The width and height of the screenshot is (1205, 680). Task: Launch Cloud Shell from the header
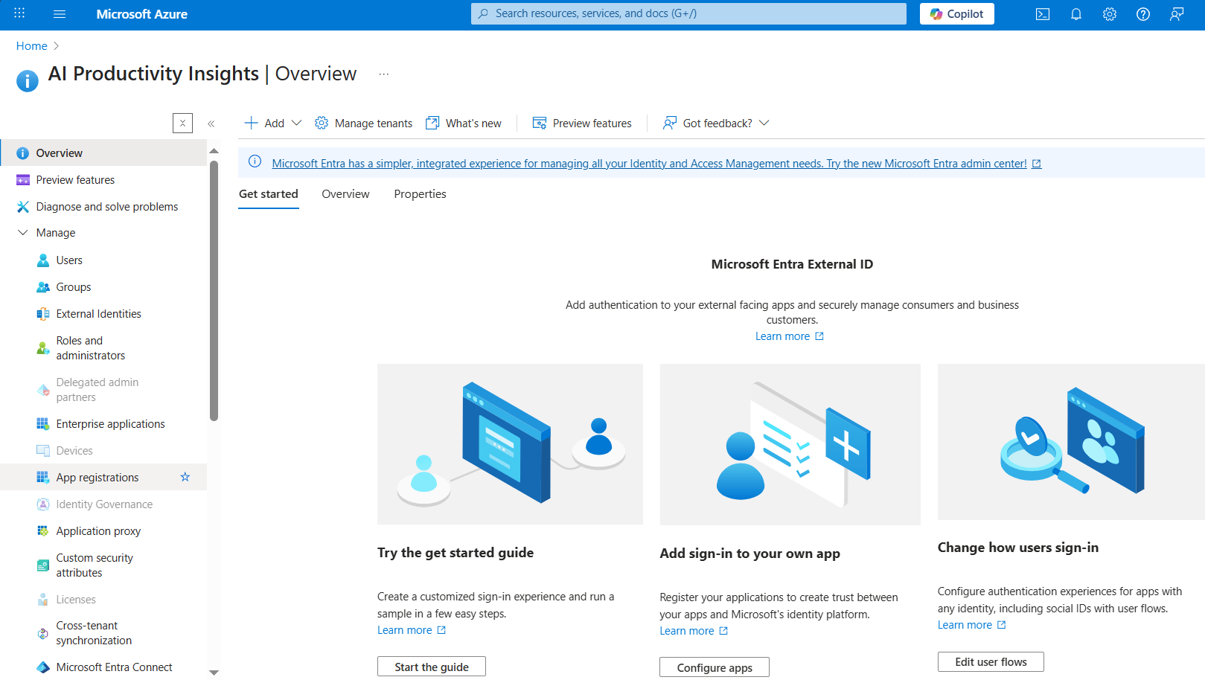(1043, 14)
